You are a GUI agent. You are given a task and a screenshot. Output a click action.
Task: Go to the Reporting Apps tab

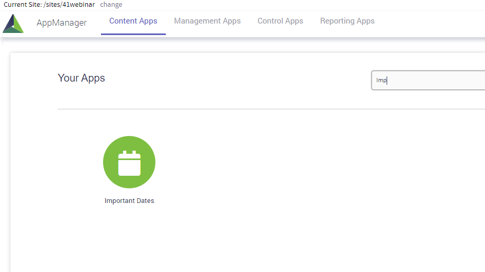(x=347, y=21)
